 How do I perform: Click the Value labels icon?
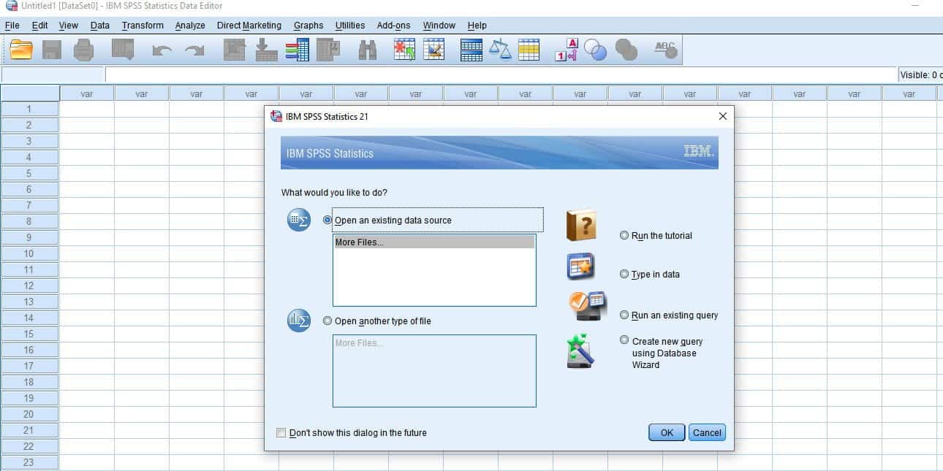point(567,50)
